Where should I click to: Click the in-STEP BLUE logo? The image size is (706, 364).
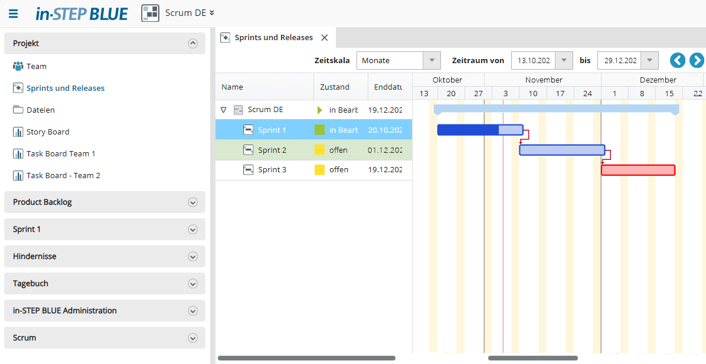pos(81,13)
